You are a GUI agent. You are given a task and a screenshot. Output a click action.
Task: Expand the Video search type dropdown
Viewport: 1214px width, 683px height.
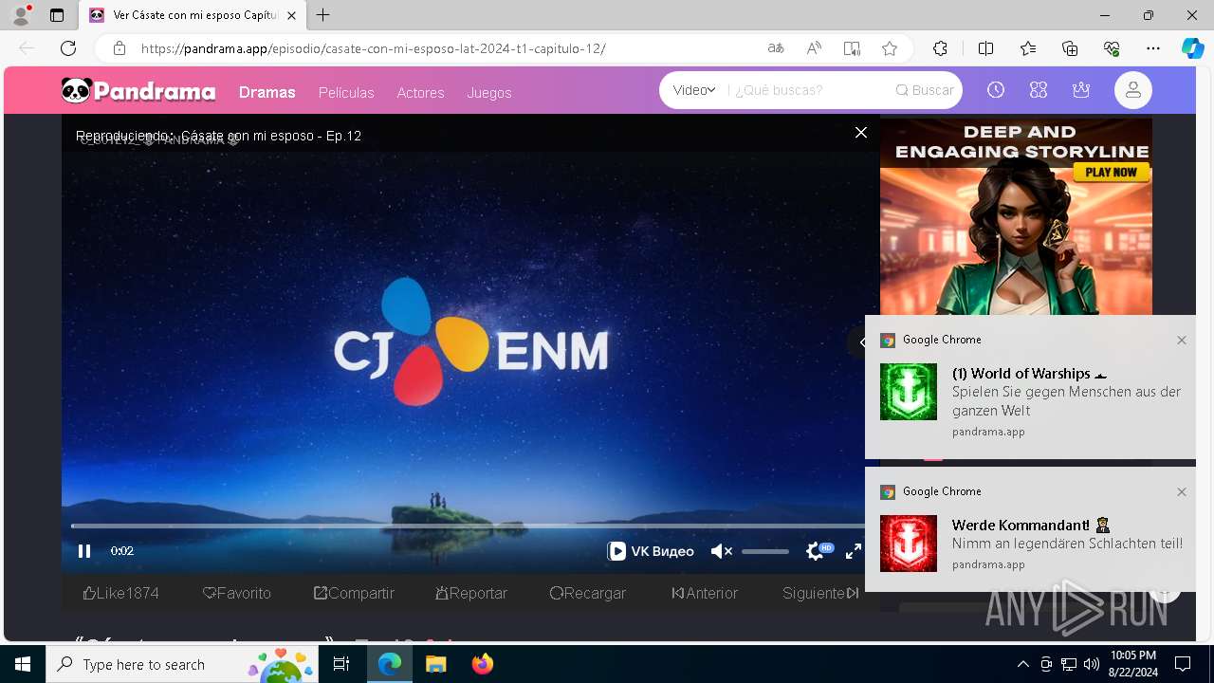tap(694, 90)
